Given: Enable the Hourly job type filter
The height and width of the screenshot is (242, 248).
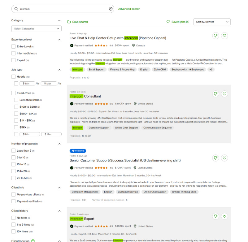Looking at the screenshot, I should [13, 77].
